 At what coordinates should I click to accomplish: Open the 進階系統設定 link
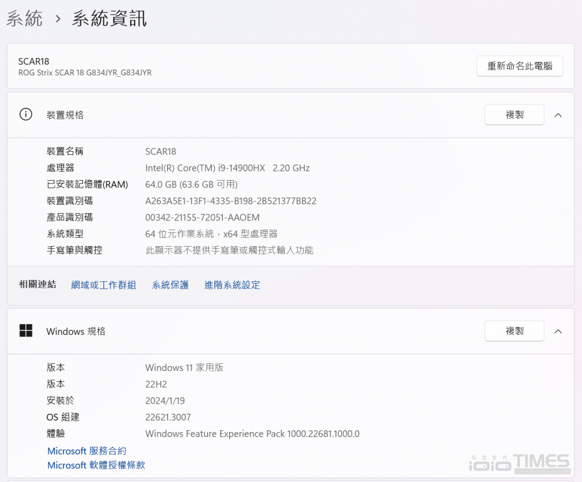[232, 285]
